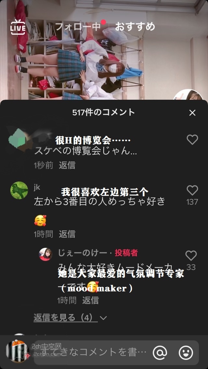Focus the すてきなコメントを書 comment field
Viewport: 208px width, 369px height.
tap(92, 352)
